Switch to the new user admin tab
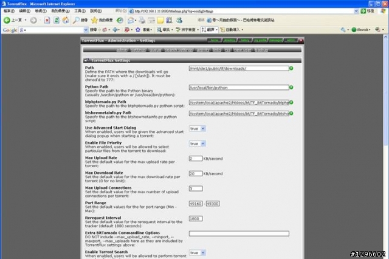 pos(243,50)
